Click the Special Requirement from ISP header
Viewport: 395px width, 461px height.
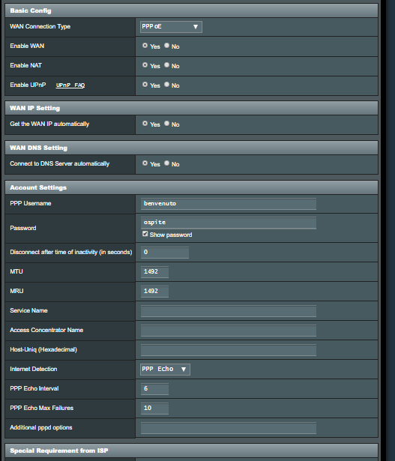191,451
